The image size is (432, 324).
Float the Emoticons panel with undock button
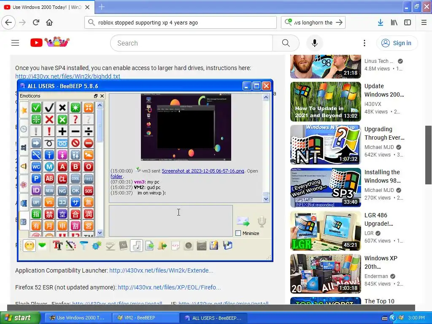coord(96,96)
